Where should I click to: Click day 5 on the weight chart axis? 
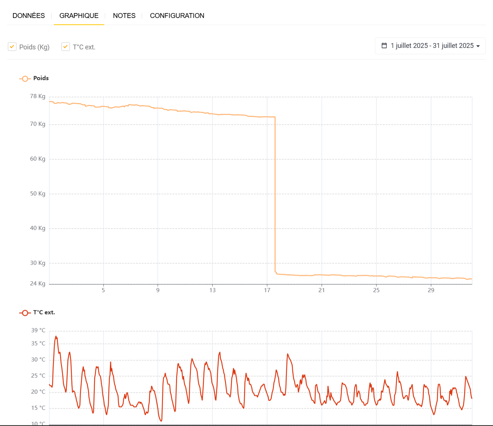click(x=104, y=290)
